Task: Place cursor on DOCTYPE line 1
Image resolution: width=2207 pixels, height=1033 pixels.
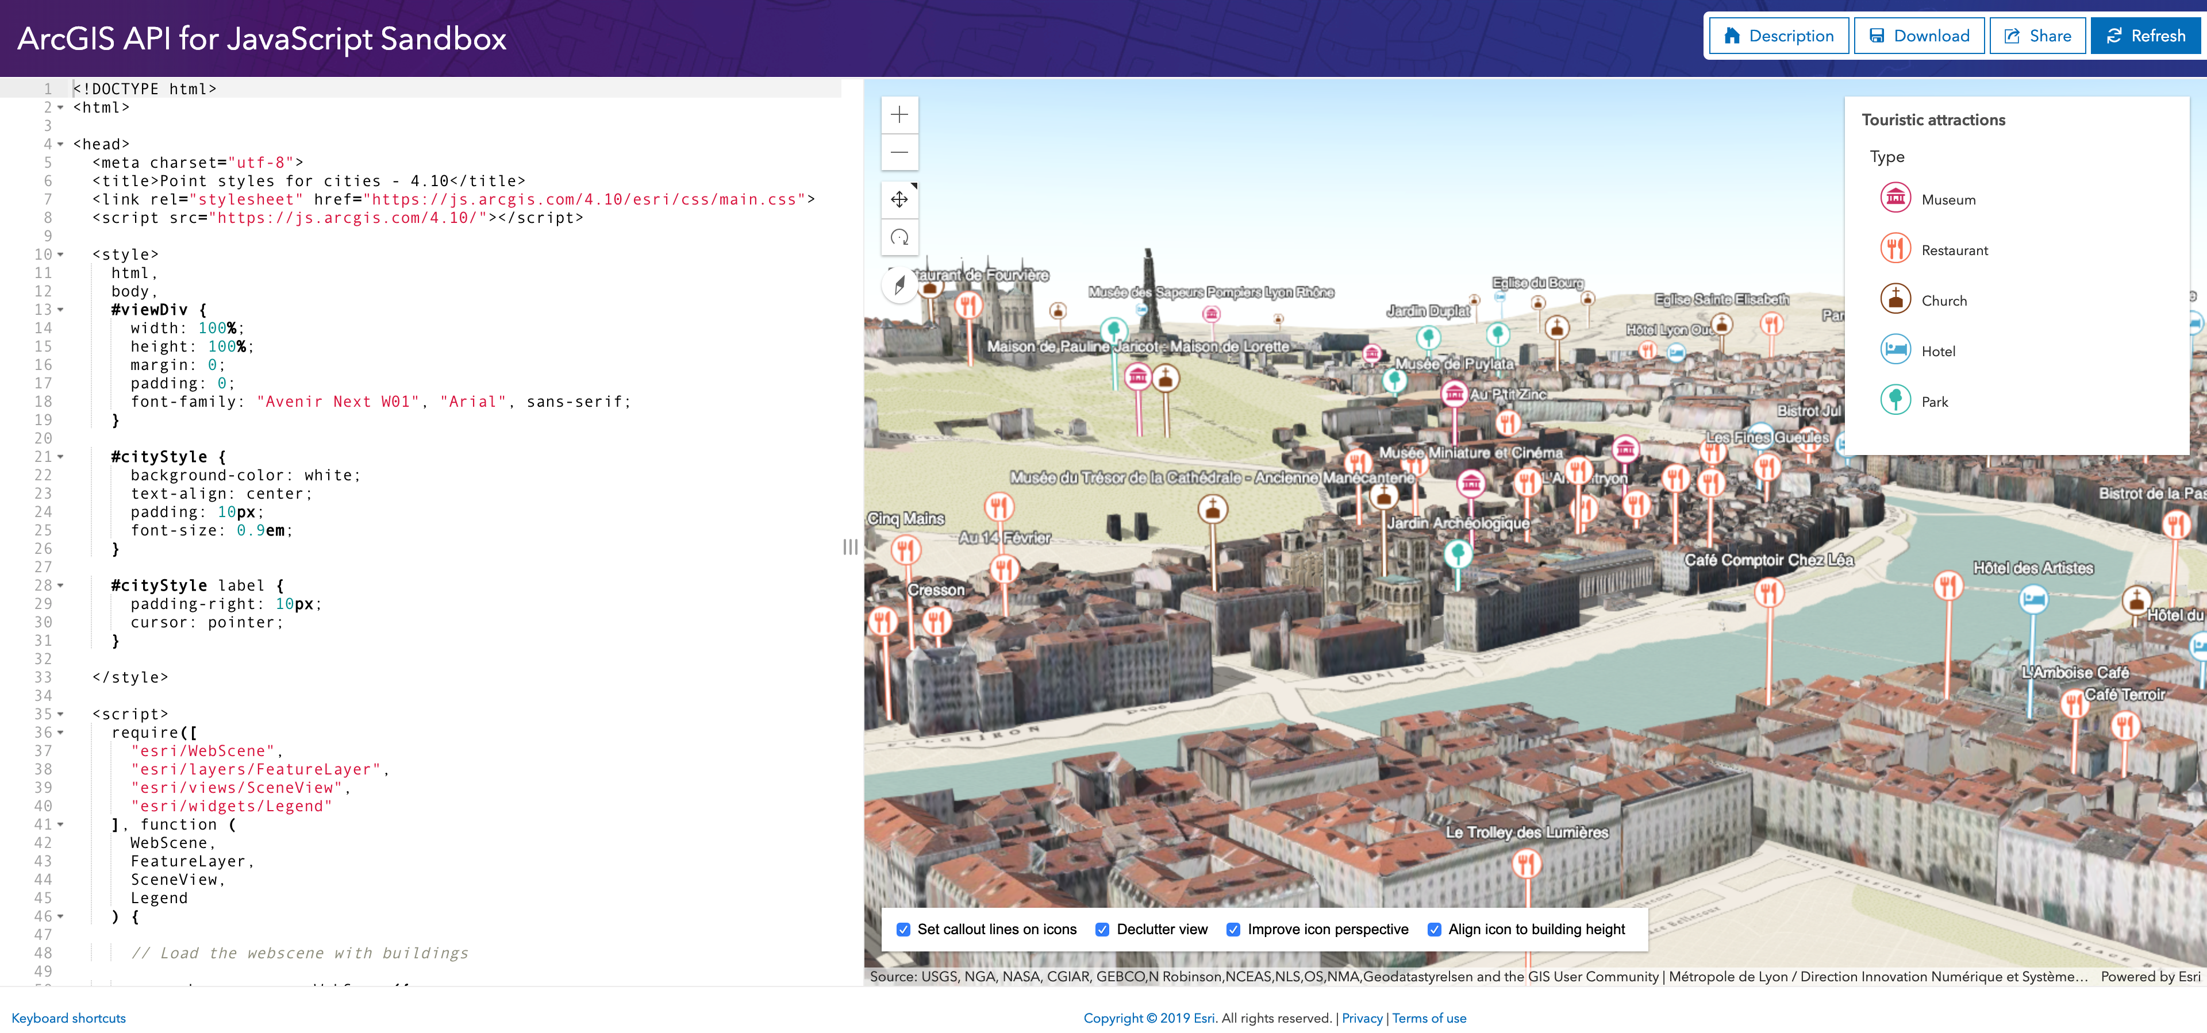Action: pos(145,89)
